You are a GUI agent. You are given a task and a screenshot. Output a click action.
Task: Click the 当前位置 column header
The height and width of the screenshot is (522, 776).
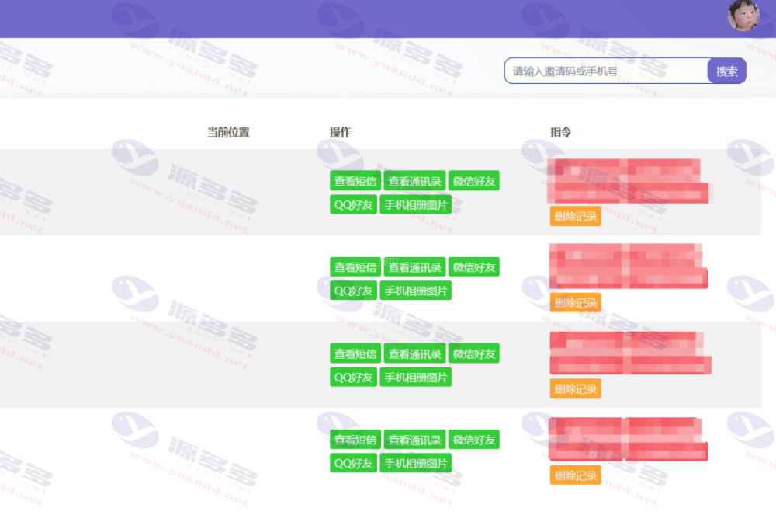[x=228, y=132]
